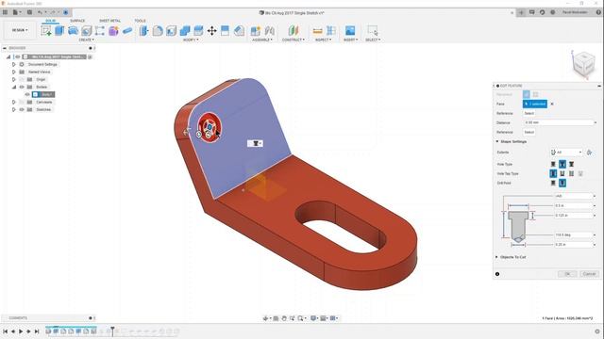Screen dimensions: 604x339
Task: Select the Rectangular Pattern tool
Action: click(100, 31)
